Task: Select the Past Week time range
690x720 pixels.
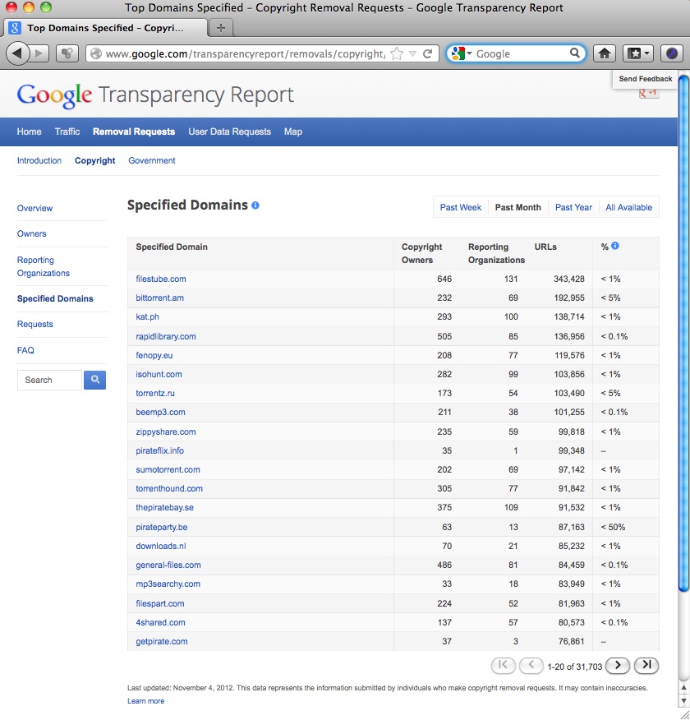Action: 460,207
